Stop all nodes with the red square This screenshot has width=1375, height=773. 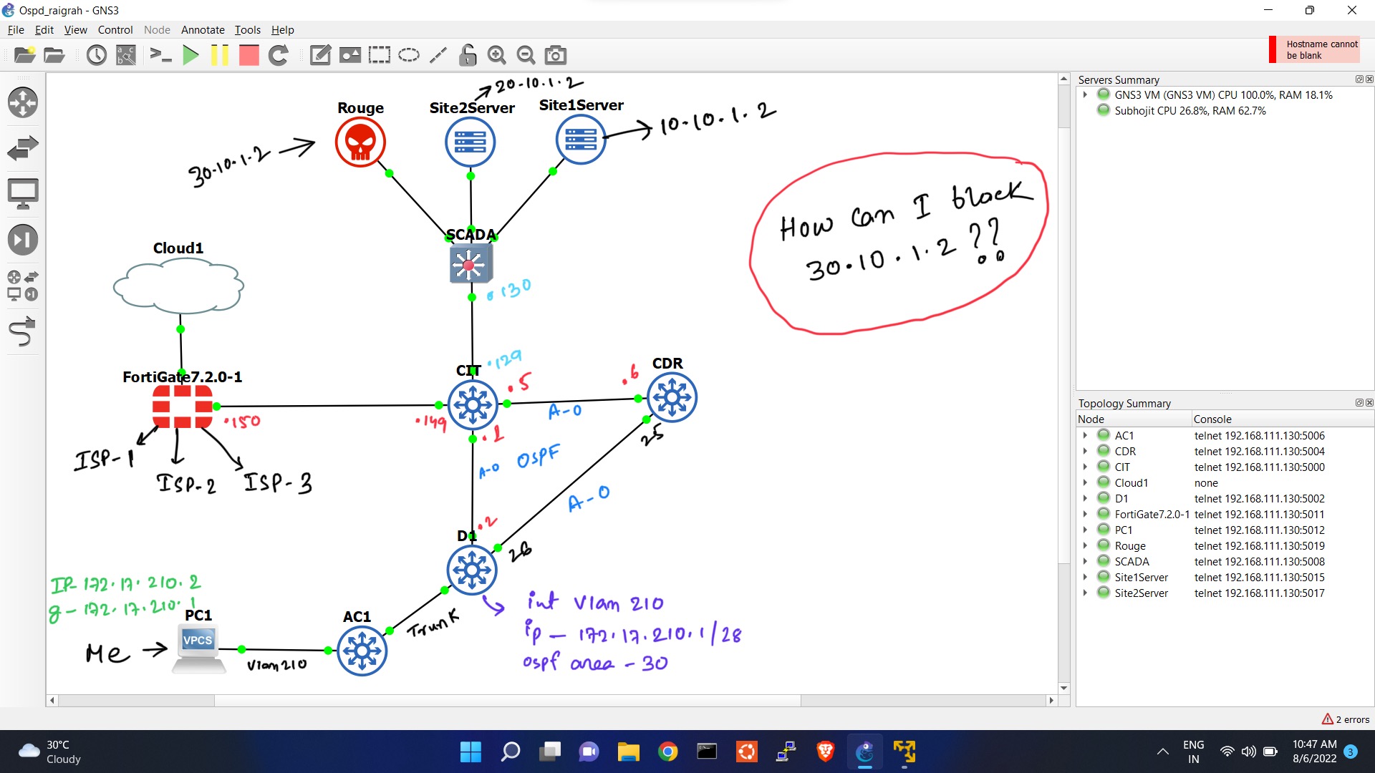pos(249,55)
